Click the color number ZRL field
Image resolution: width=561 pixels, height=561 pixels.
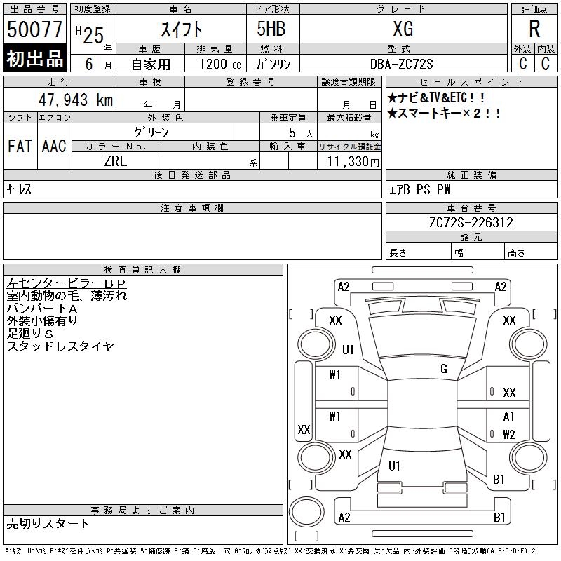(x=116, y=161)
